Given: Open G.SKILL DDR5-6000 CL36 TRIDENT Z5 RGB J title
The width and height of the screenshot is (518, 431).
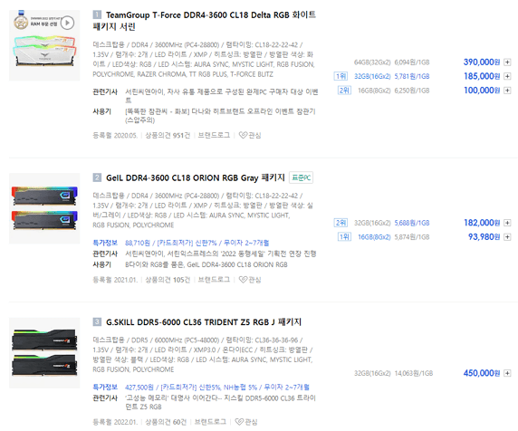Looking at the screenshot, I should coord(204,322).
